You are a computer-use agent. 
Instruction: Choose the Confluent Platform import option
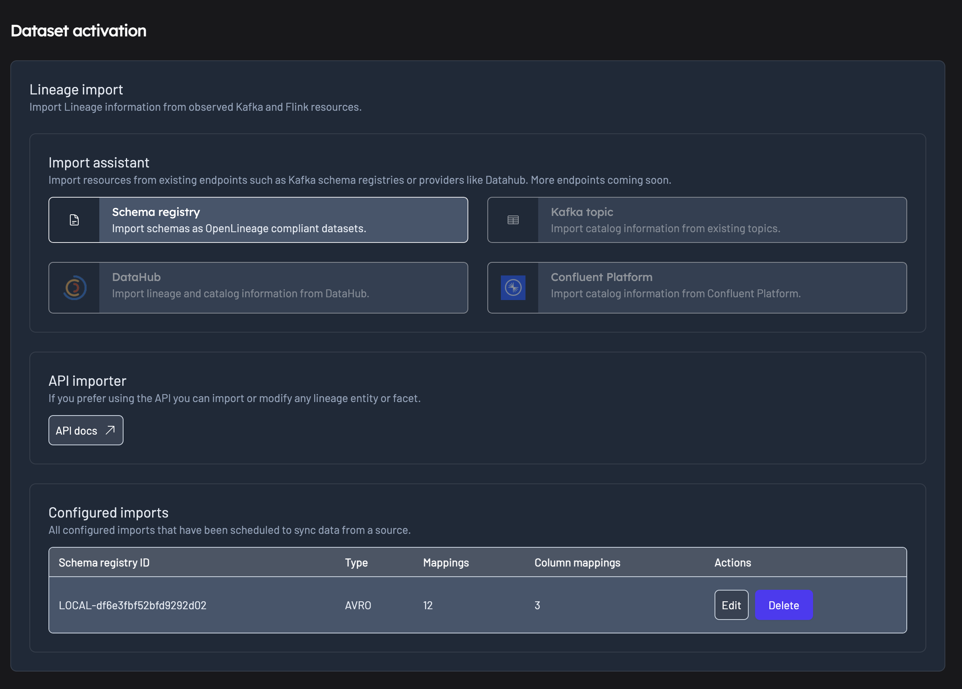coord(697,288)
